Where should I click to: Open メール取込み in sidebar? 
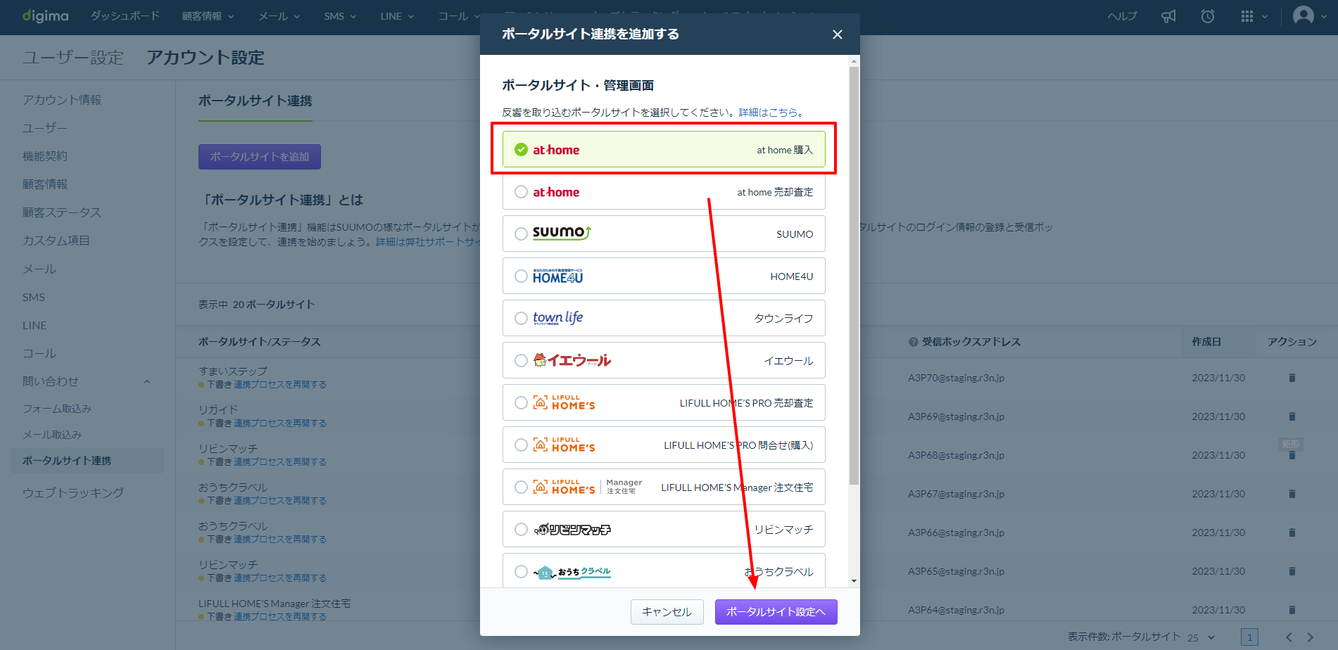click(x=52, y=435)
